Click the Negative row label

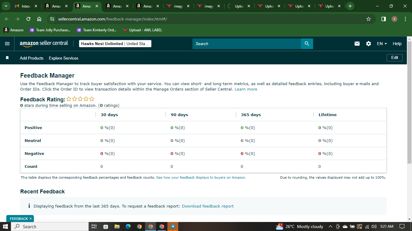point(34,153)
